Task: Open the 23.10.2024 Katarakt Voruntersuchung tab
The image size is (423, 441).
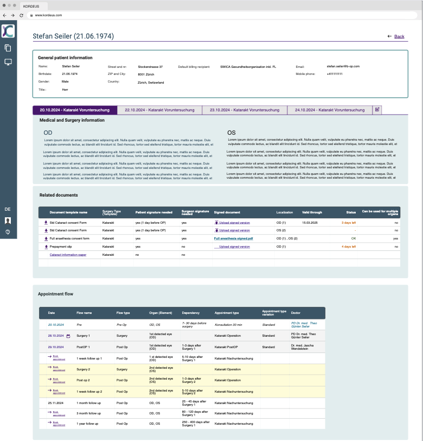Action: 245,110
